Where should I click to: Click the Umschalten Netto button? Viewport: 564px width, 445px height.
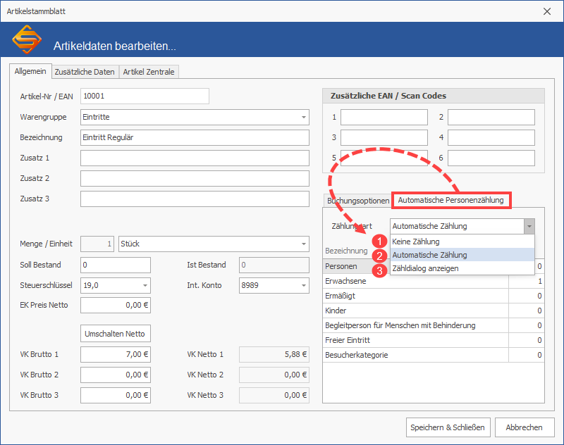(116, 333)
